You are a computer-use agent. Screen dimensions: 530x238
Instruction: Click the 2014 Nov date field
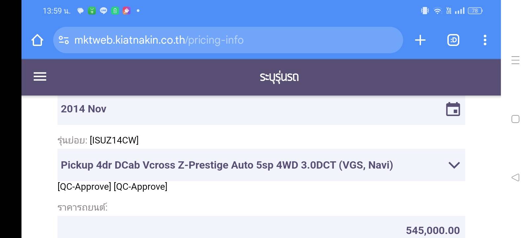231,109
